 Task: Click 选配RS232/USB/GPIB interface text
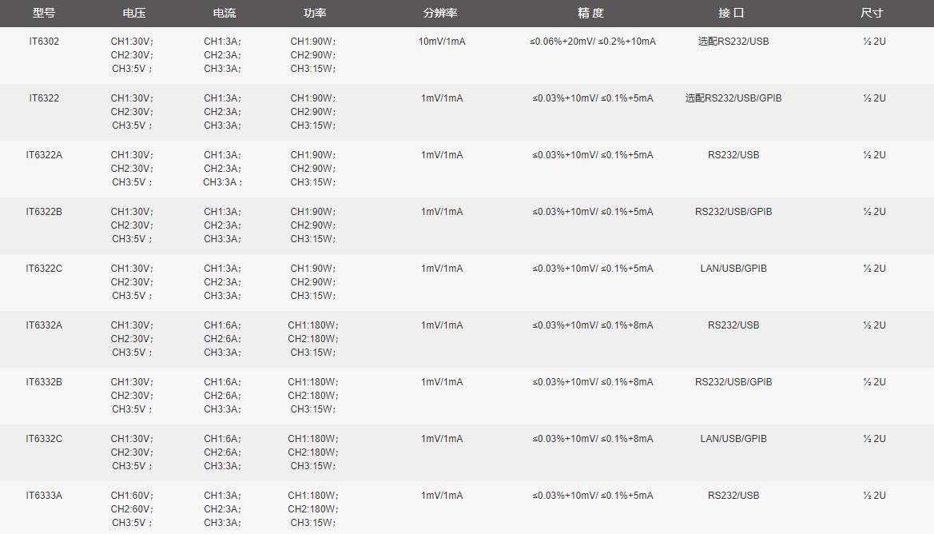[x=733, y=98]
